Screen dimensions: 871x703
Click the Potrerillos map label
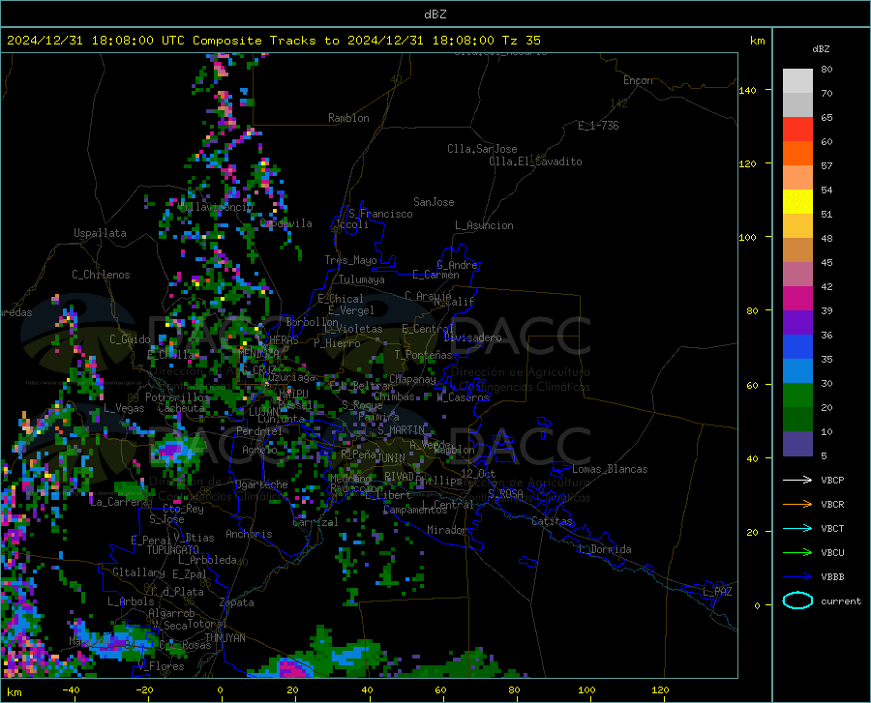(x=177, y=397)
